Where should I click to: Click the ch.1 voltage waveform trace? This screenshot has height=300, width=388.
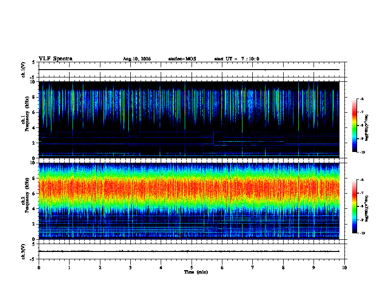coord(189,70)
